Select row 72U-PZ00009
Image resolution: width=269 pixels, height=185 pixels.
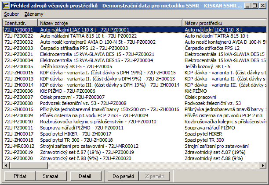point(134,115)
